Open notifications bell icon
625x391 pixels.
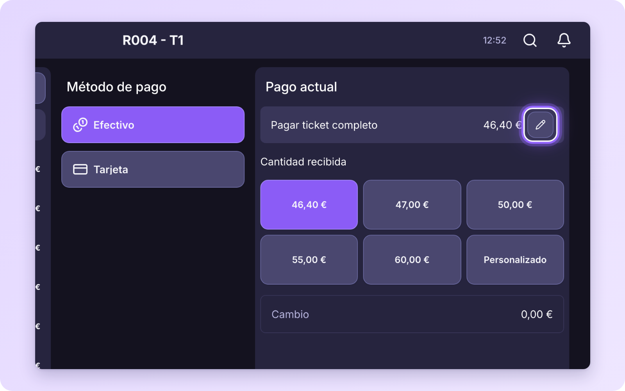click(564, 40)
